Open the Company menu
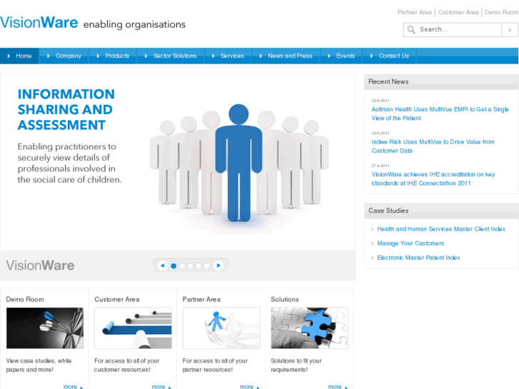519x389 pixels. pos(64,56)
